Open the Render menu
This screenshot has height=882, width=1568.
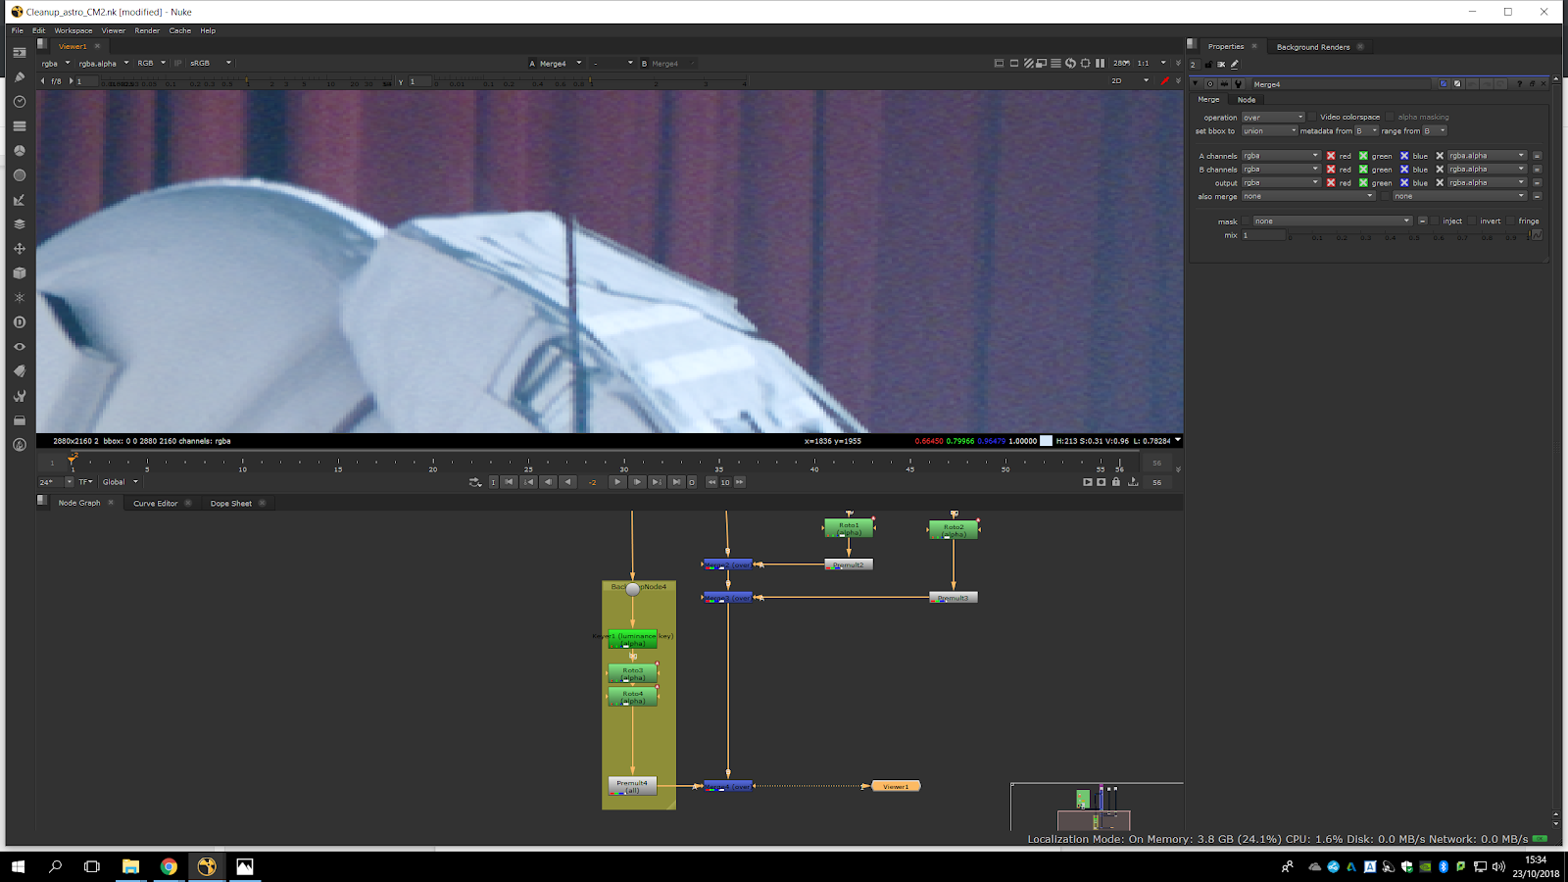click(x=147, y=30)
